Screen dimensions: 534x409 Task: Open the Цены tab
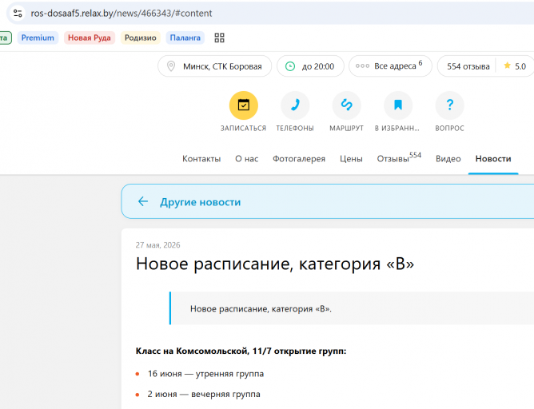point(351,159)
